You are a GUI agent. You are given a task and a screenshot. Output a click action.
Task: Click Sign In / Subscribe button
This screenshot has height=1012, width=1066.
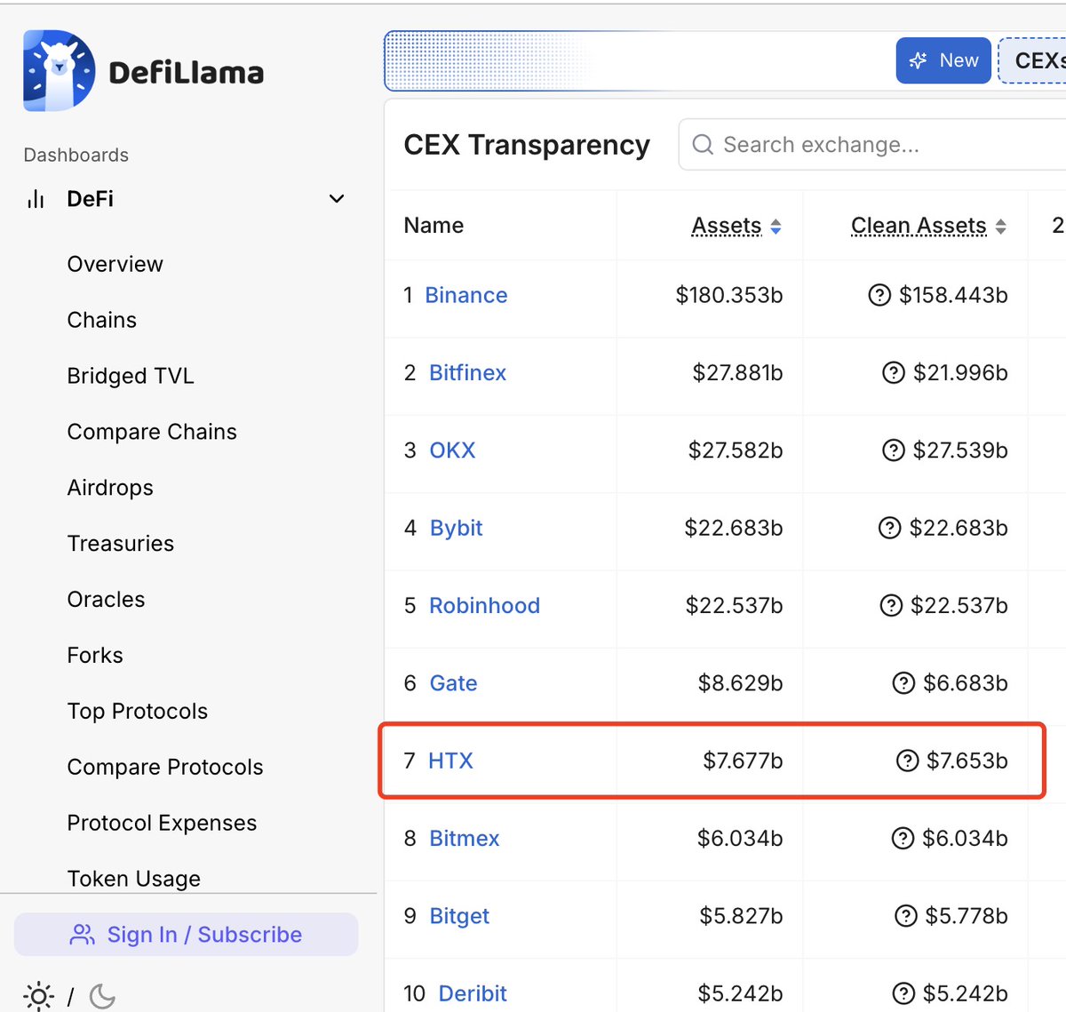187,935
